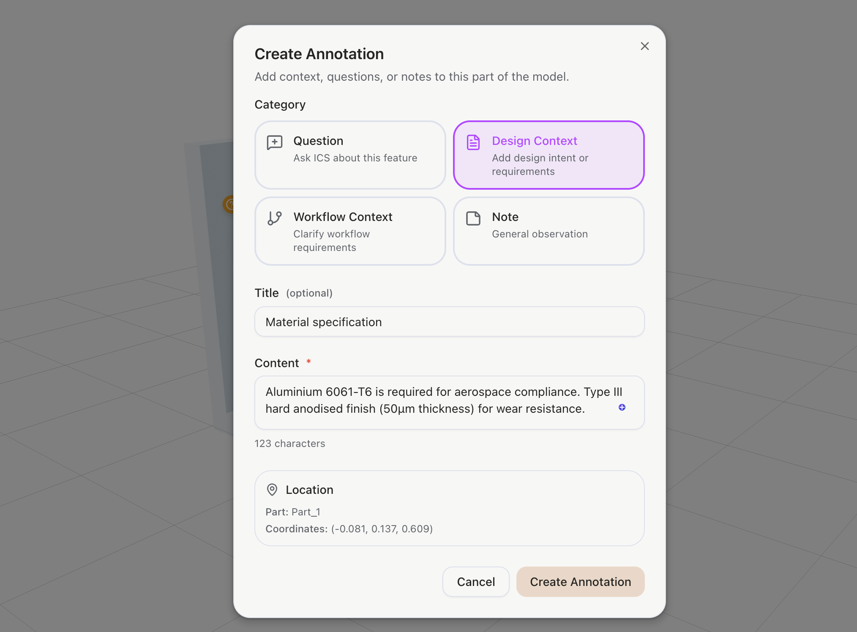Click the Location pin icon
The image size is (857, 632).
tap(272, 490)
